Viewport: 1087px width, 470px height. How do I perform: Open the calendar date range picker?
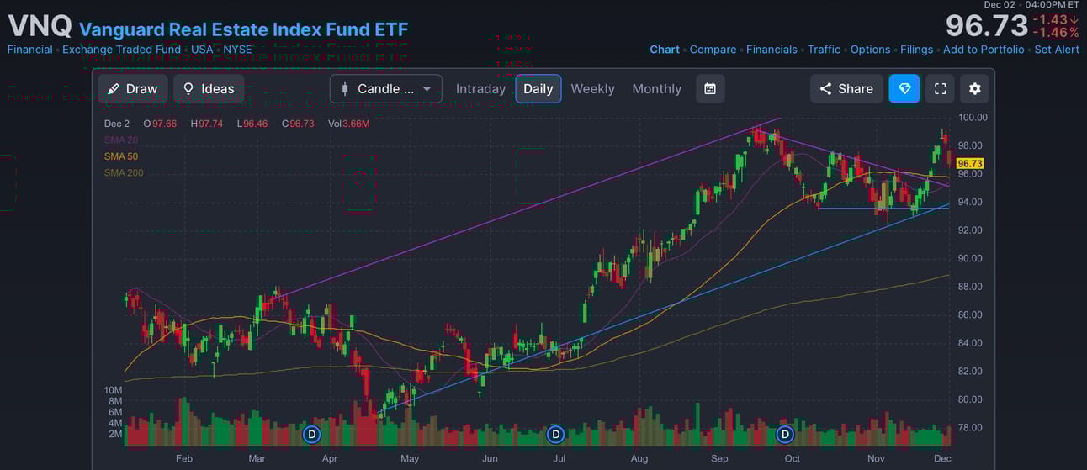coord(710,89)
